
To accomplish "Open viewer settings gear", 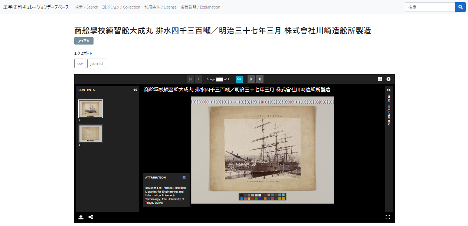I will point(389,79).
